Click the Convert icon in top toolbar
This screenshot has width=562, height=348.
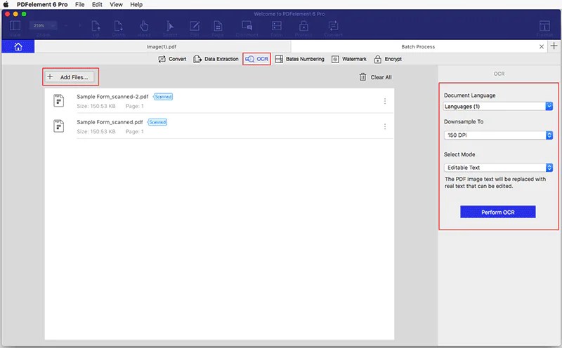333,26
